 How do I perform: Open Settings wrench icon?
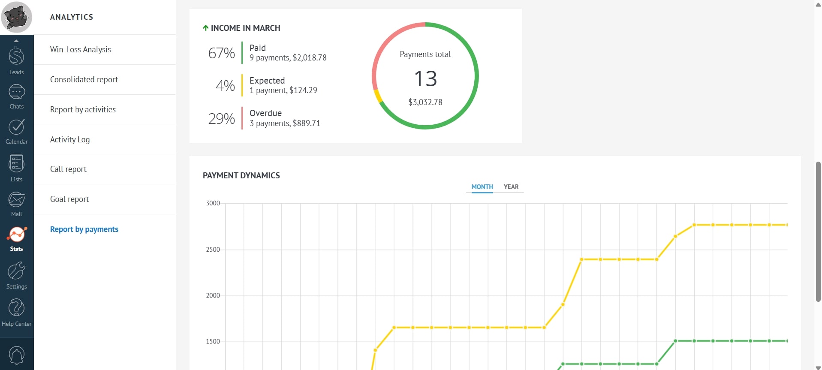pos(16,271)
